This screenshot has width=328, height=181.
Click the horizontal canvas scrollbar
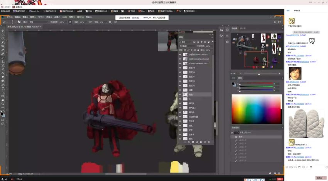(125, 174)
